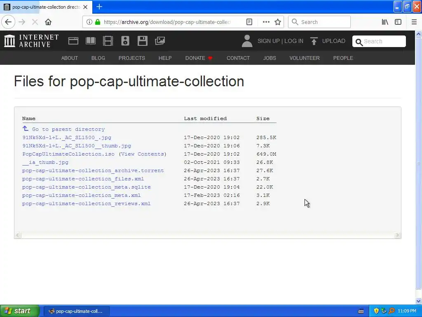Open the JOBS menu item
422x317 pixels.
click(270, 58)
